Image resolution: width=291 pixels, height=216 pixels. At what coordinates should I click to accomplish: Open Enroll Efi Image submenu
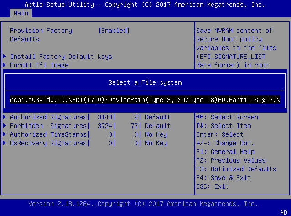[39, 65]
